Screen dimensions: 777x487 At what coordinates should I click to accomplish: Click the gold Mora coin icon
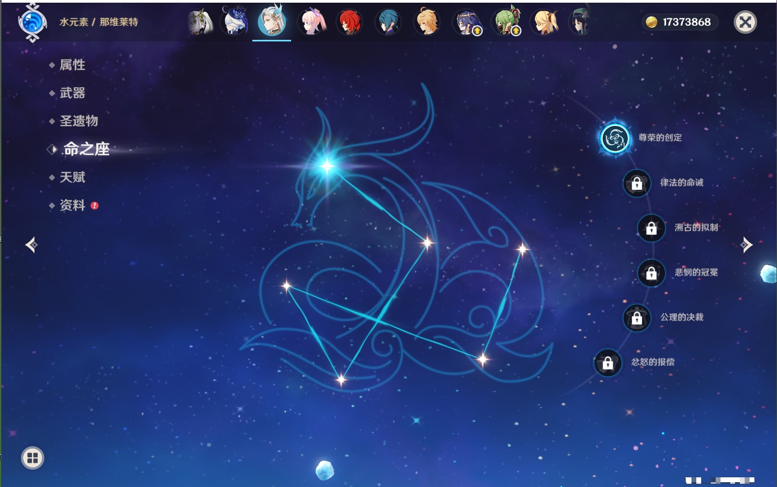652,22
